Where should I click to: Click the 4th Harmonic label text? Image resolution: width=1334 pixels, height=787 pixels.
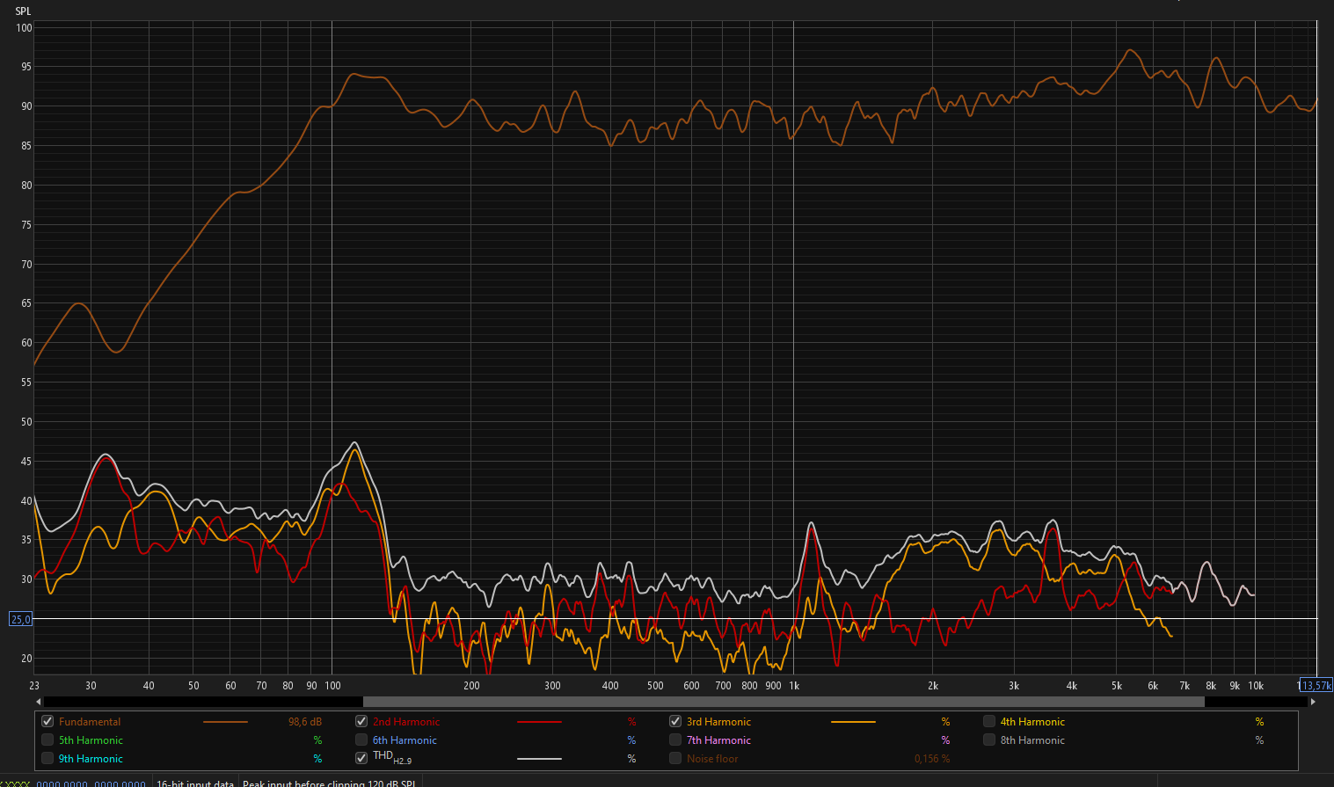tap(1032, 722)
